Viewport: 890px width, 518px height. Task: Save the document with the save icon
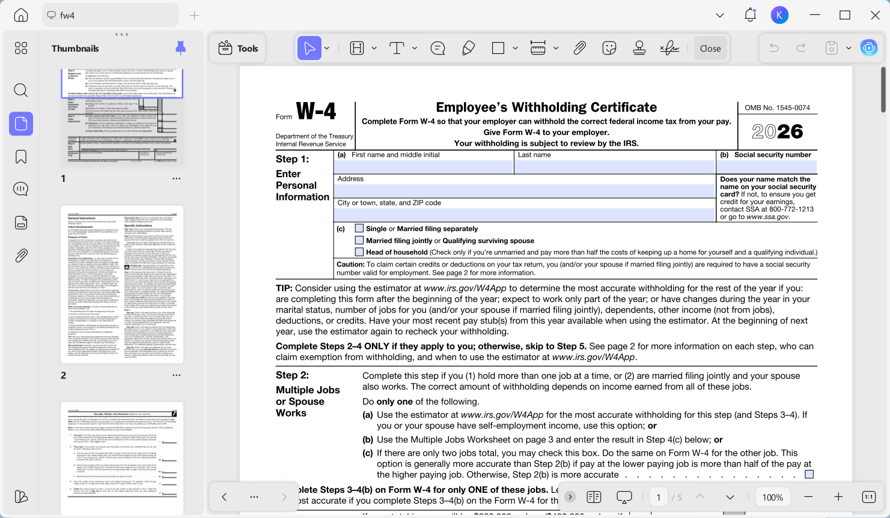tap(832, 48)
